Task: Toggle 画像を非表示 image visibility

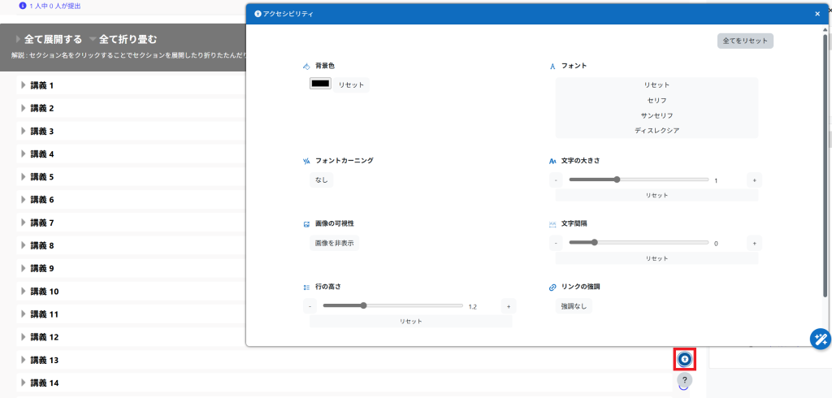Action: pos(334,243)
